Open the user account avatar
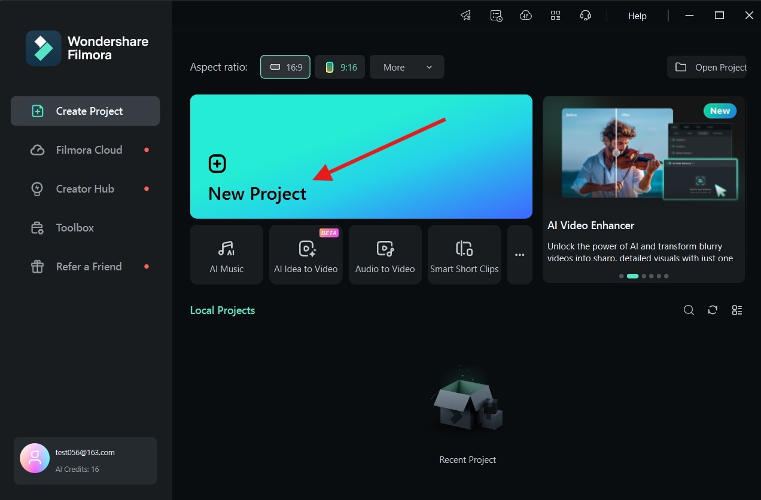 click(35, 458)
